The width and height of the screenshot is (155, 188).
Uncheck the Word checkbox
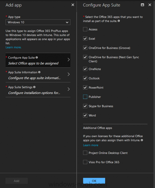[85, 115]
